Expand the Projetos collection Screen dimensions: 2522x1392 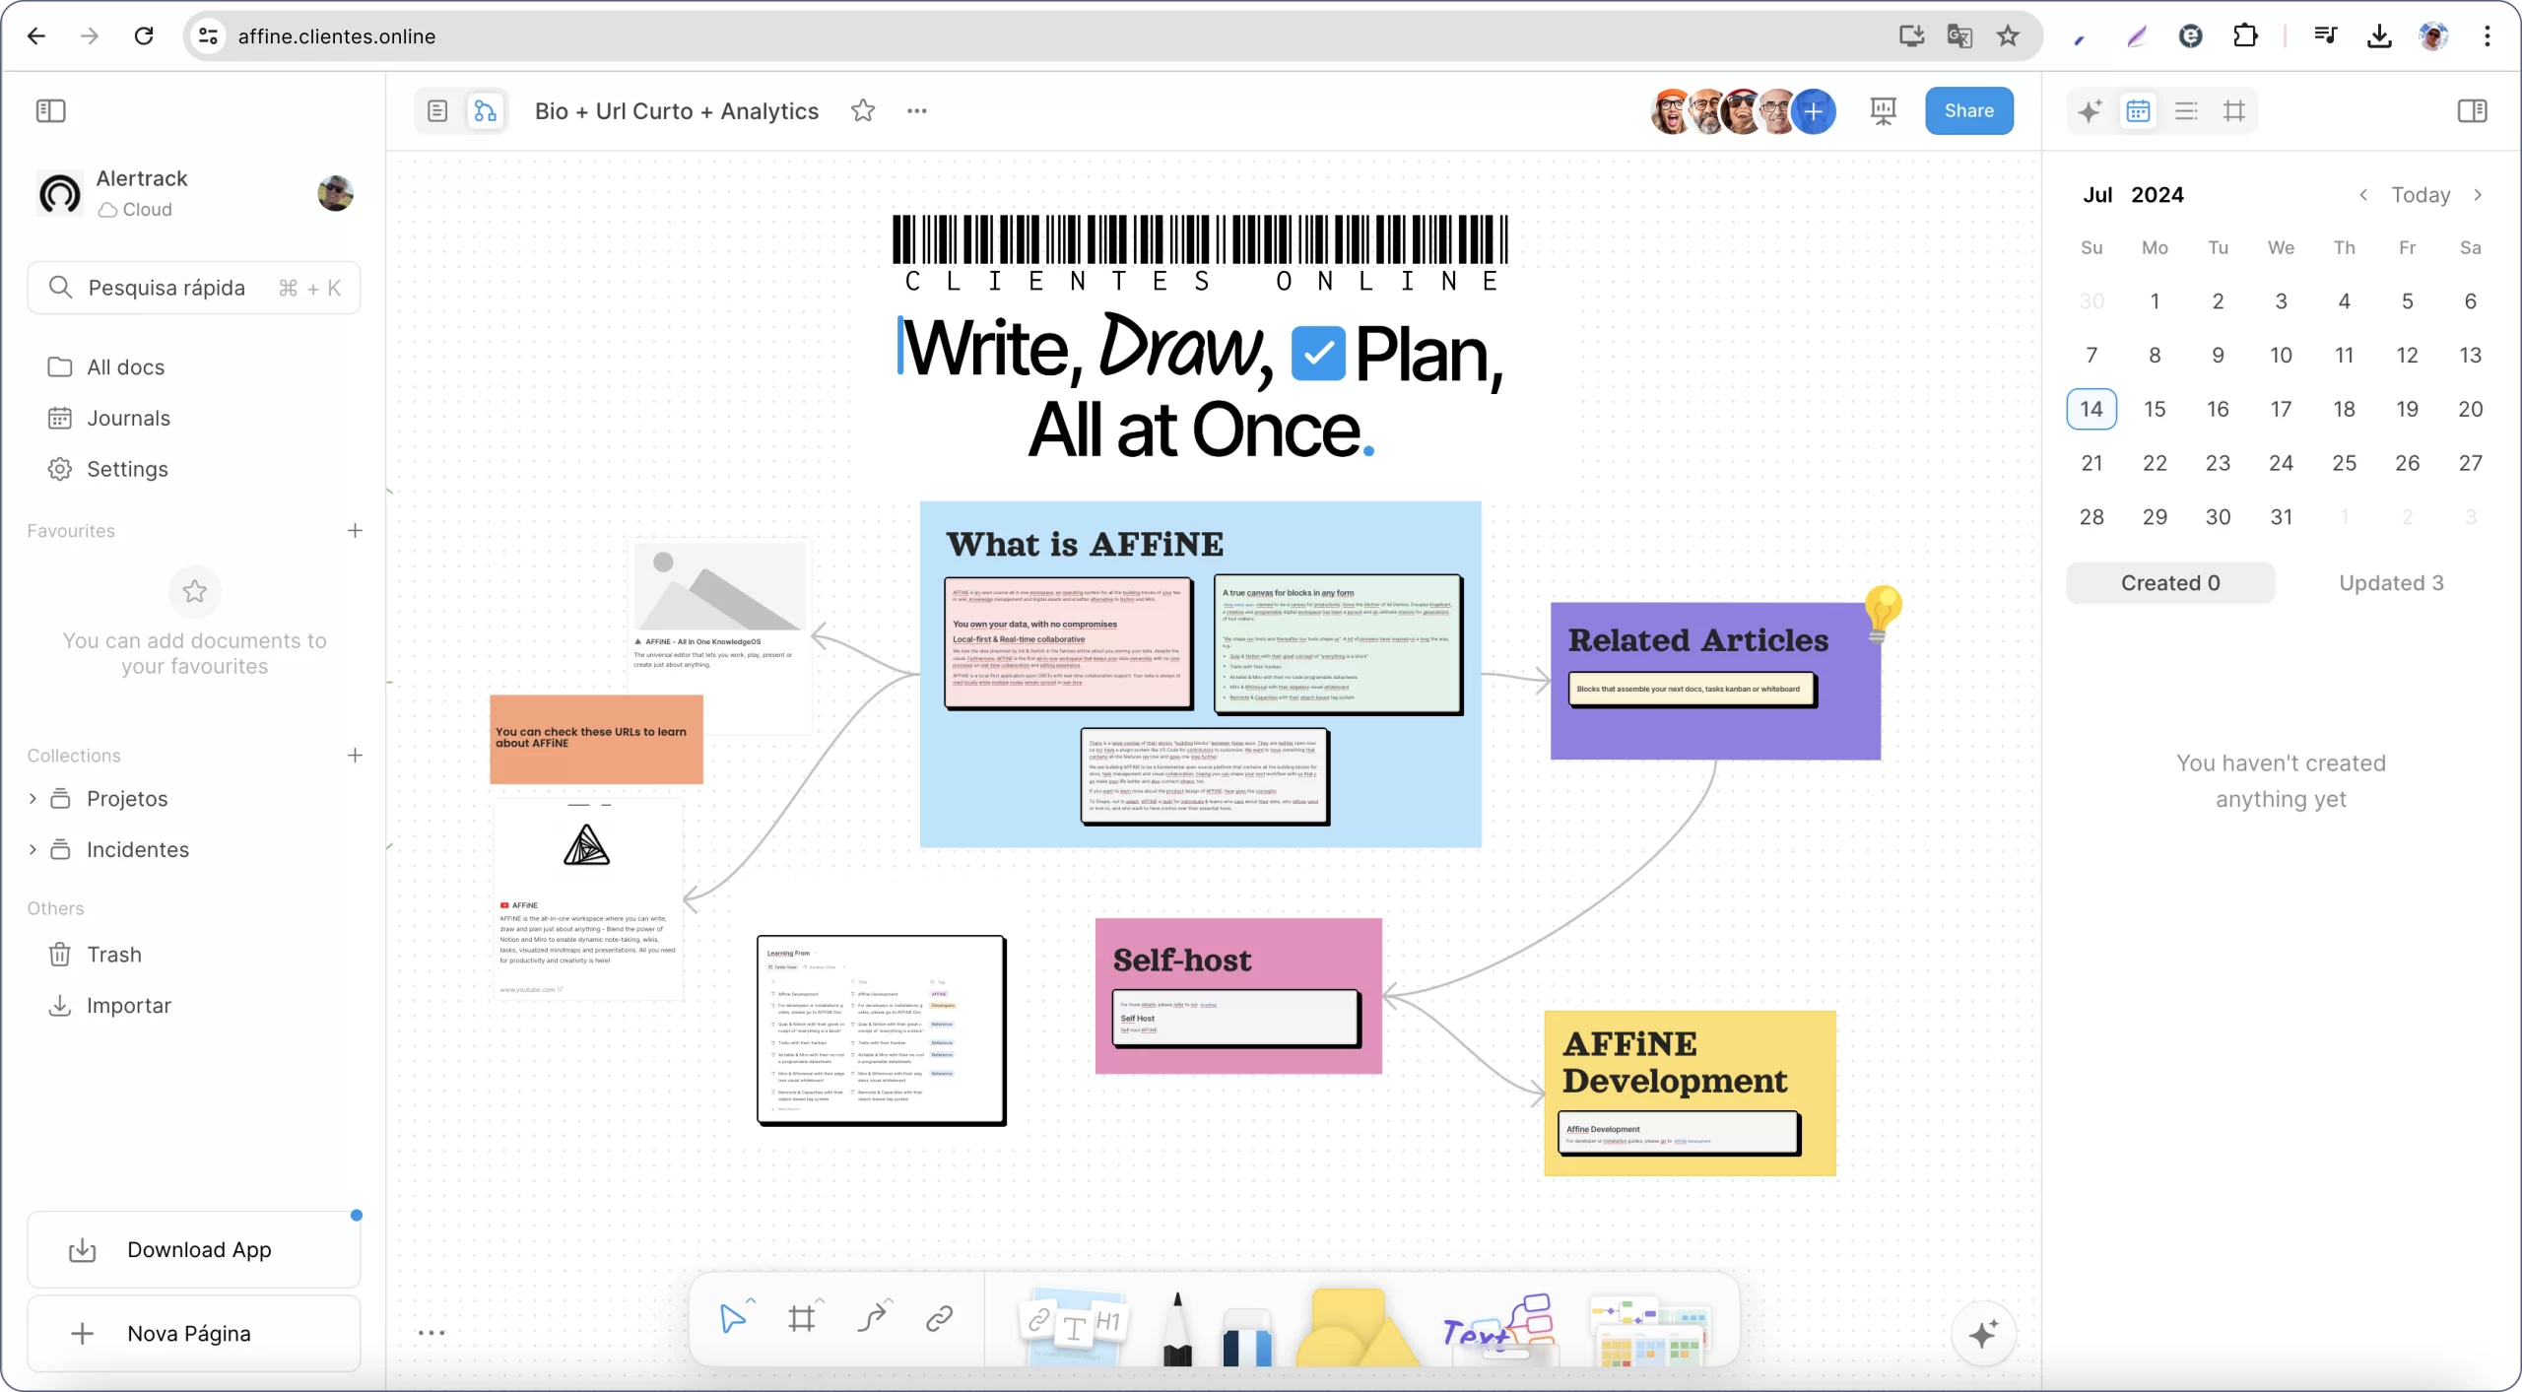click(33, 799)
